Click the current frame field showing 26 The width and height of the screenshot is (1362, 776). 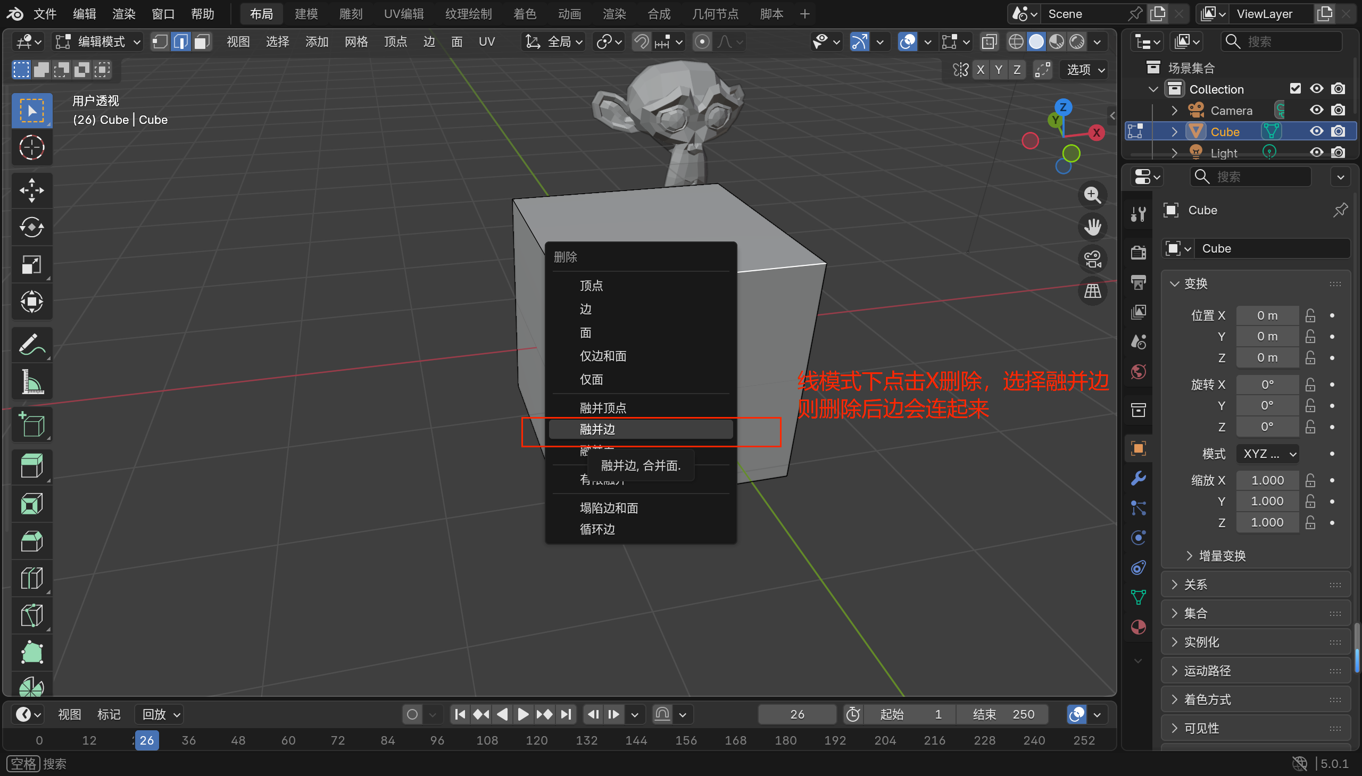click(796, 714)
